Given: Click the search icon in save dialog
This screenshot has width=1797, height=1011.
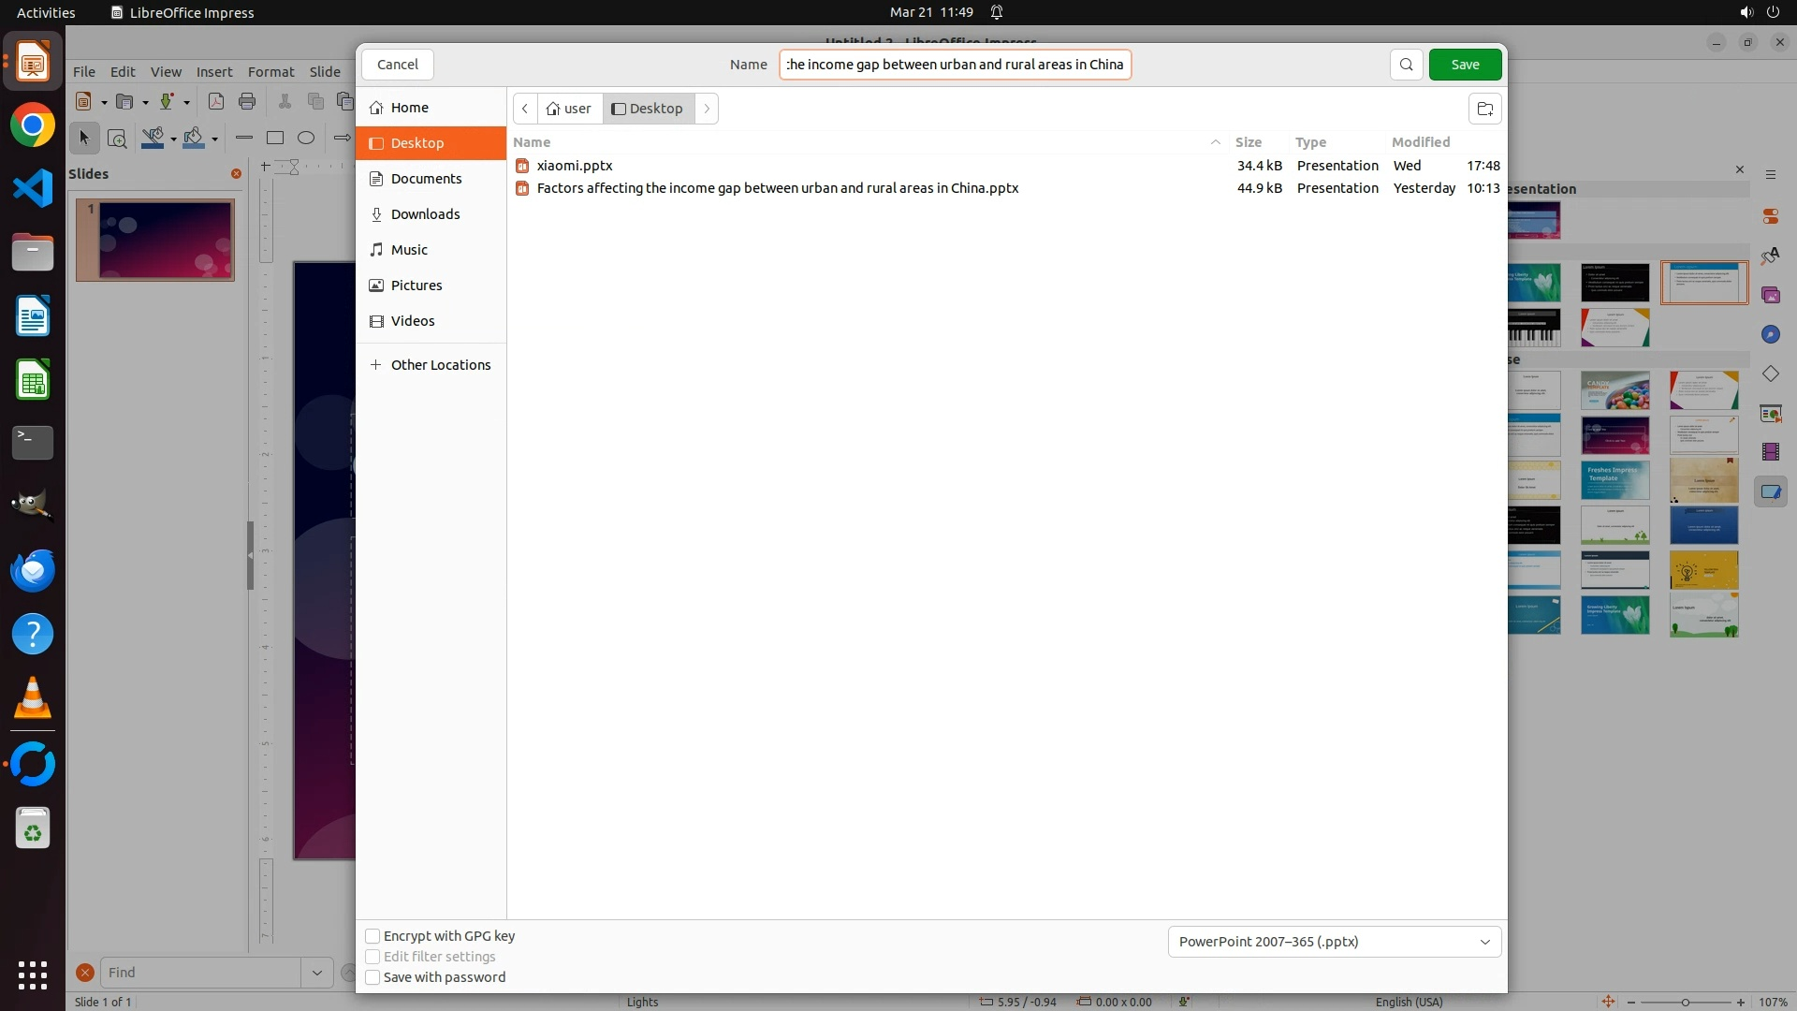Looking at the screenshot, I should pos(1406,65).
